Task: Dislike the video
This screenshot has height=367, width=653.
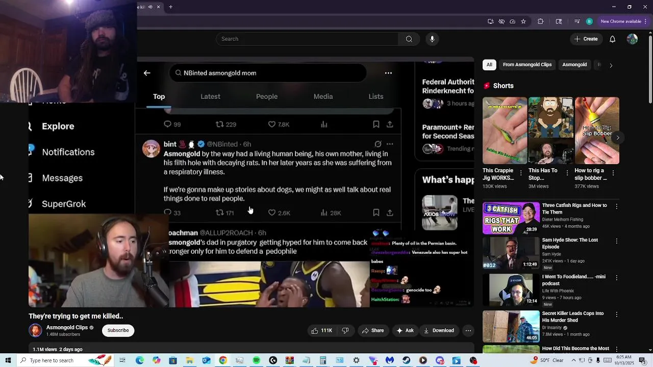Action: tap(345, 330)
